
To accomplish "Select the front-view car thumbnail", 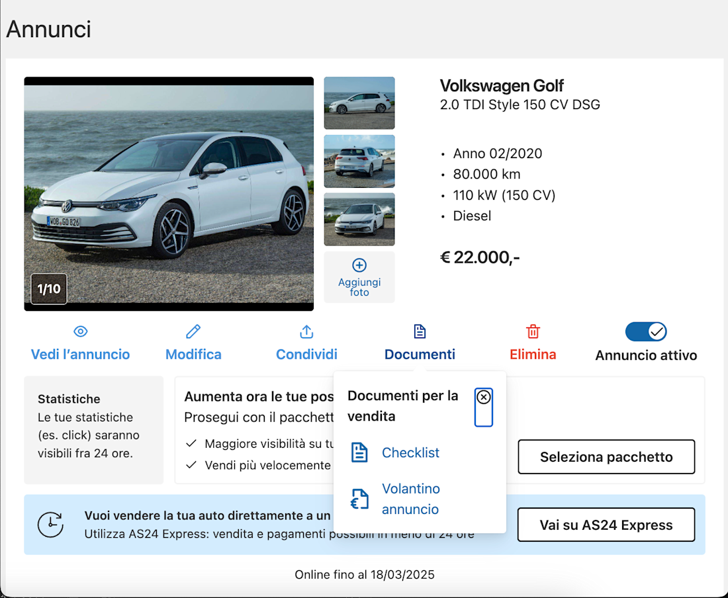I will tap(359, 220).
